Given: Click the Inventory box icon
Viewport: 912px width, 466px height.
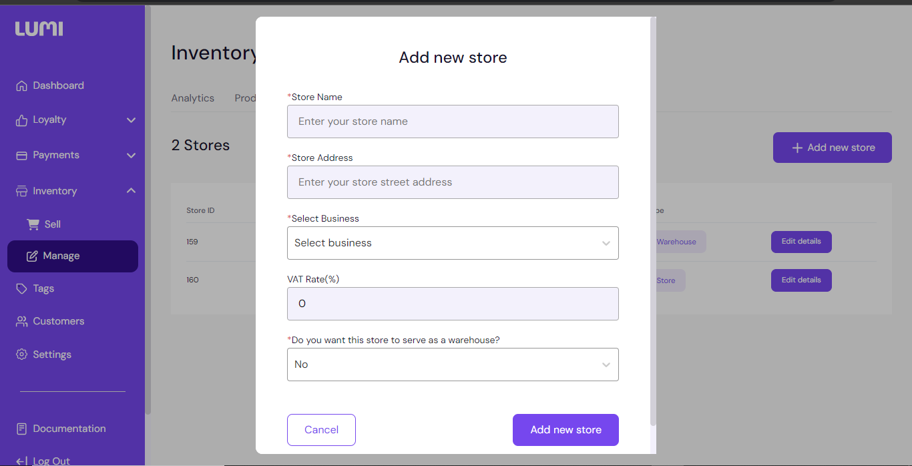Looking at the screenshot, I should point(22,191).
